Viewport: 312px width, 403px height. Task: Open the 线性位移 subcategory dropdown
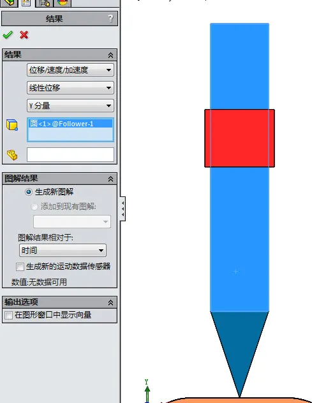pos(70,88)
